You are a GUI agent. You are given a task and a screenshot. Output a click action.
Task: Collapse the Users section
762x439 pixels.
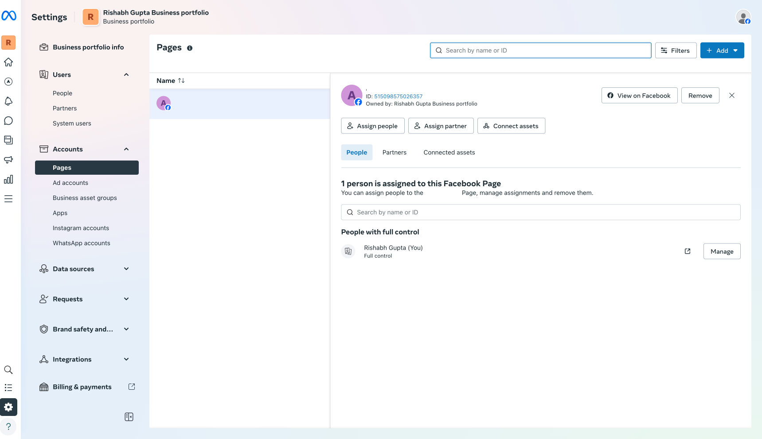[x=126, y=74]
